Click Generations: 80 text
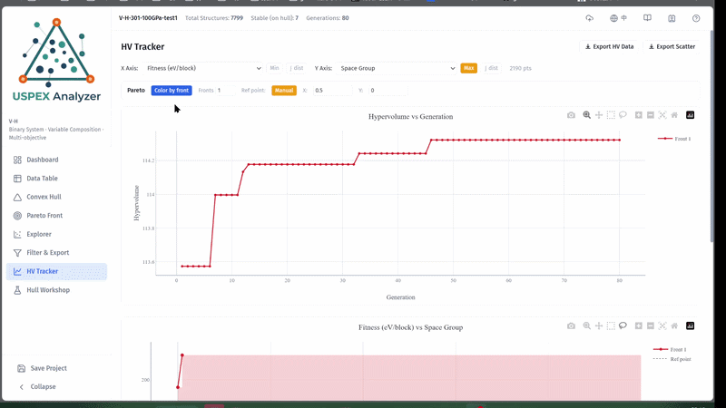This screenshot has width=726, height=408. [328, 18]
